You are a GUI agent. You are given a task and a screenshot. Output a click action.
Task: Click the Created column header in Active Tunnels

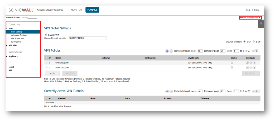(x=62, y=98)
